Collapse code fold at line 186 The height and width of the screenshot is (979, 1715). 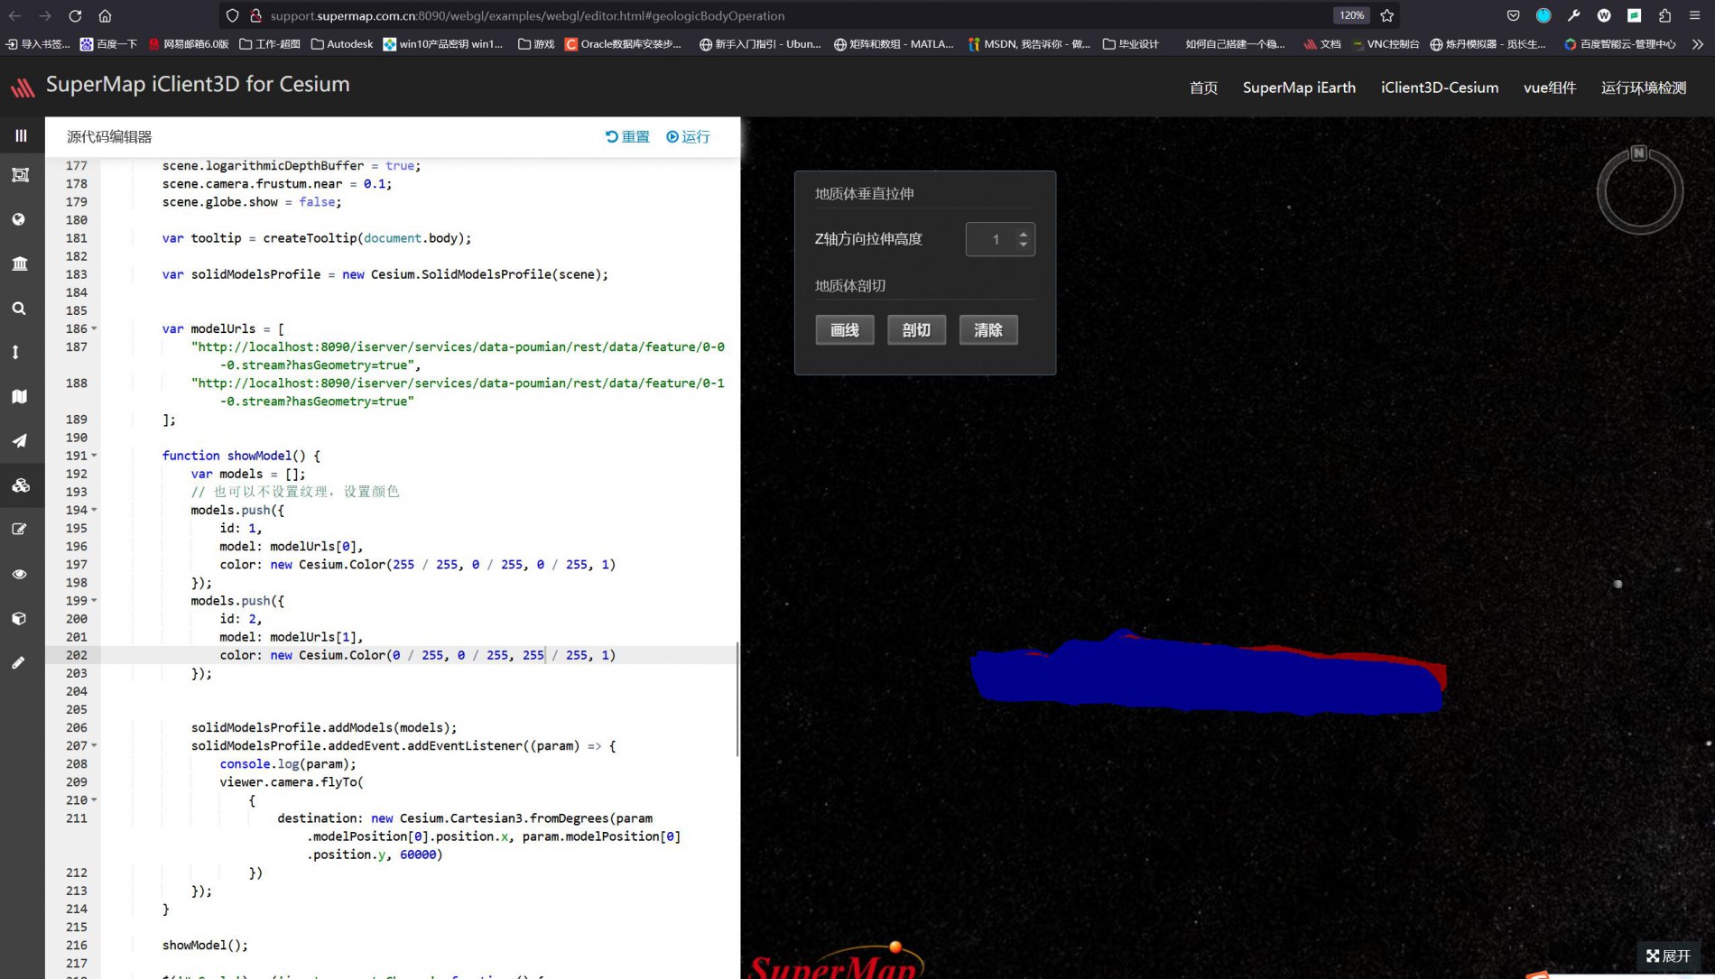(x=94, y=328)
